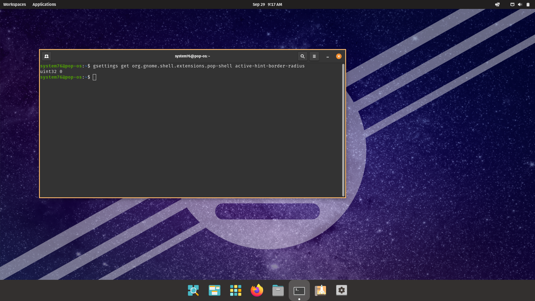Viewport: 535px width, 301px height.
Task: Open the terminal hamburger menu
Action: pos(314,56)
